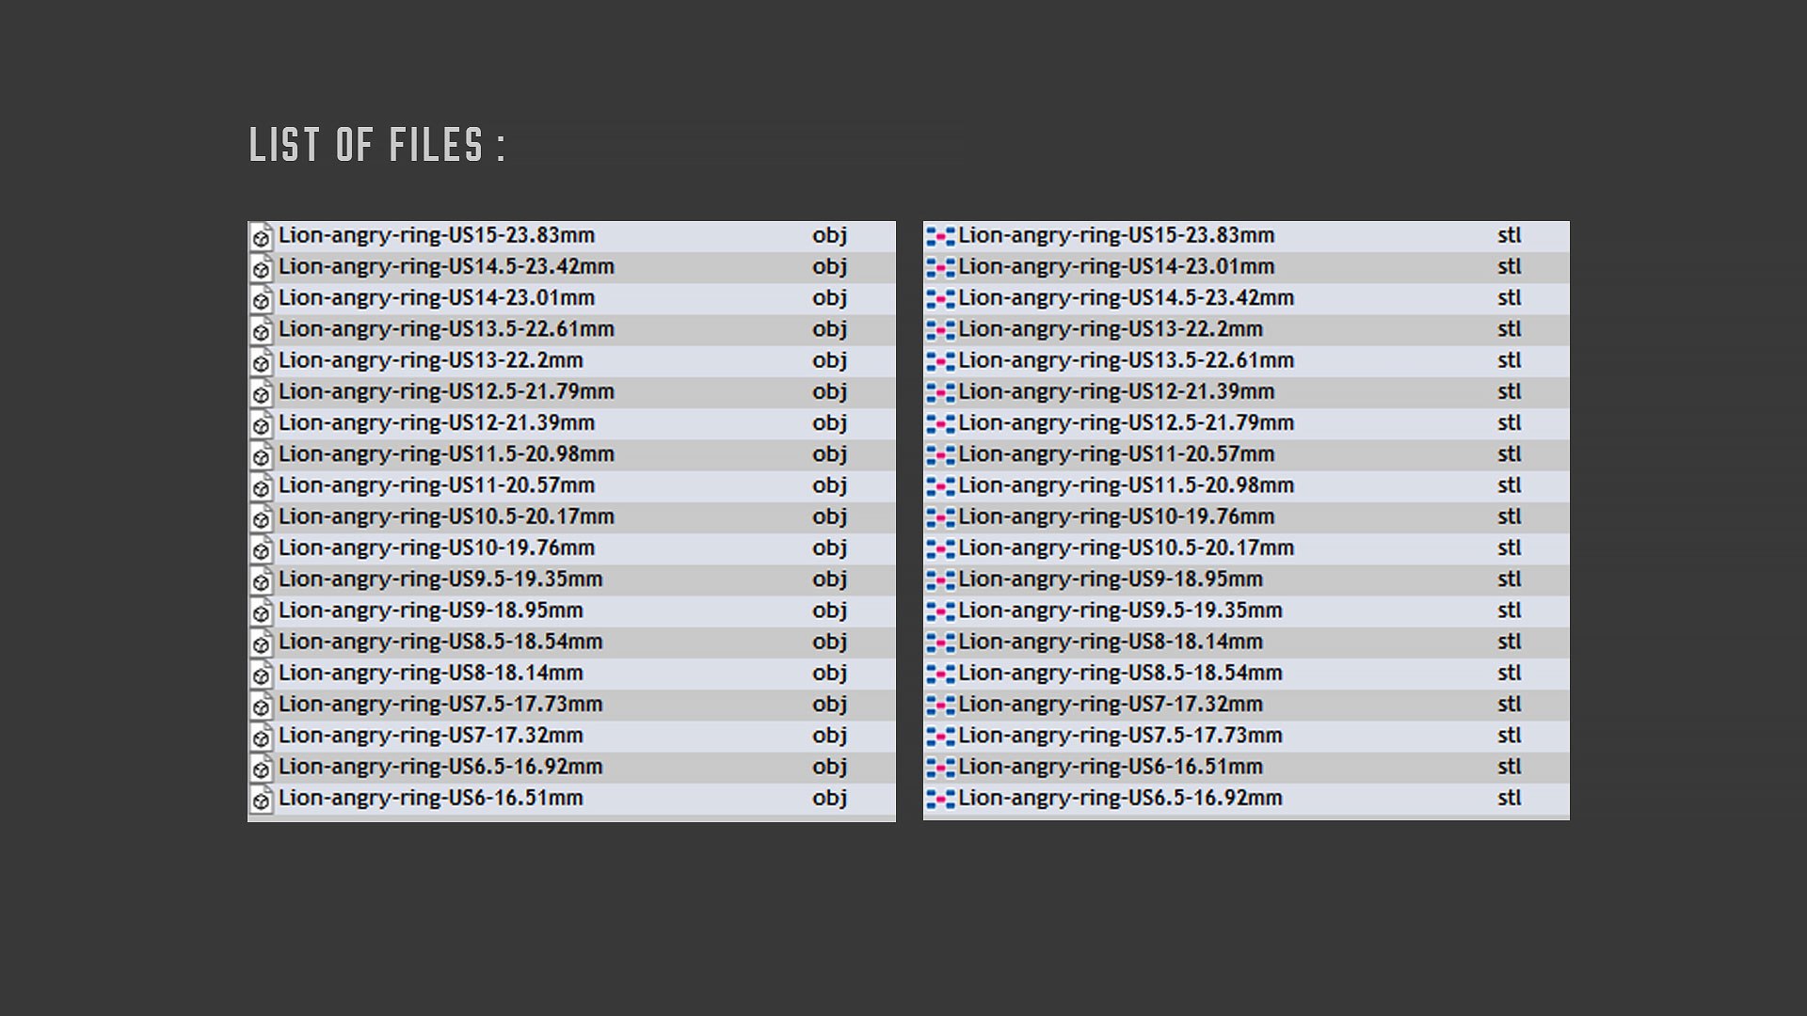Screen dimensions: 1807x1016
Task: Select obj file Lion-angry-ring-US12.5-21.79mm
Action: [x=571, y=392]
